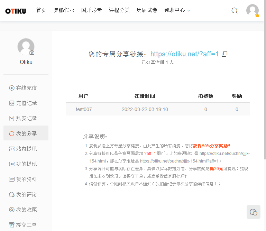Click date 2022-03-22 03:19:10 cell

click(145, 109)
